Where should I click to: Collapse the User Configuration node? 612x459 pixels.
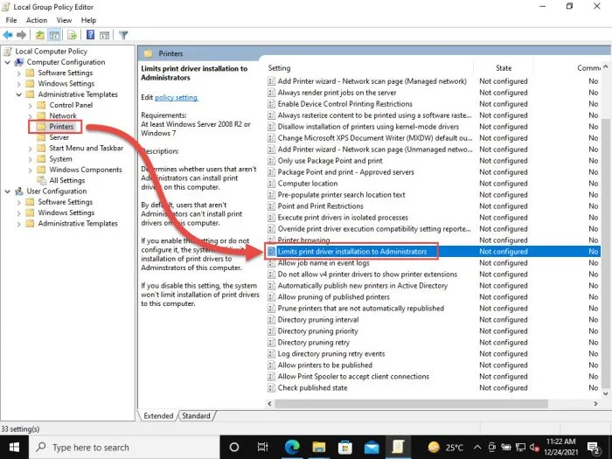[x=7, y=191]
